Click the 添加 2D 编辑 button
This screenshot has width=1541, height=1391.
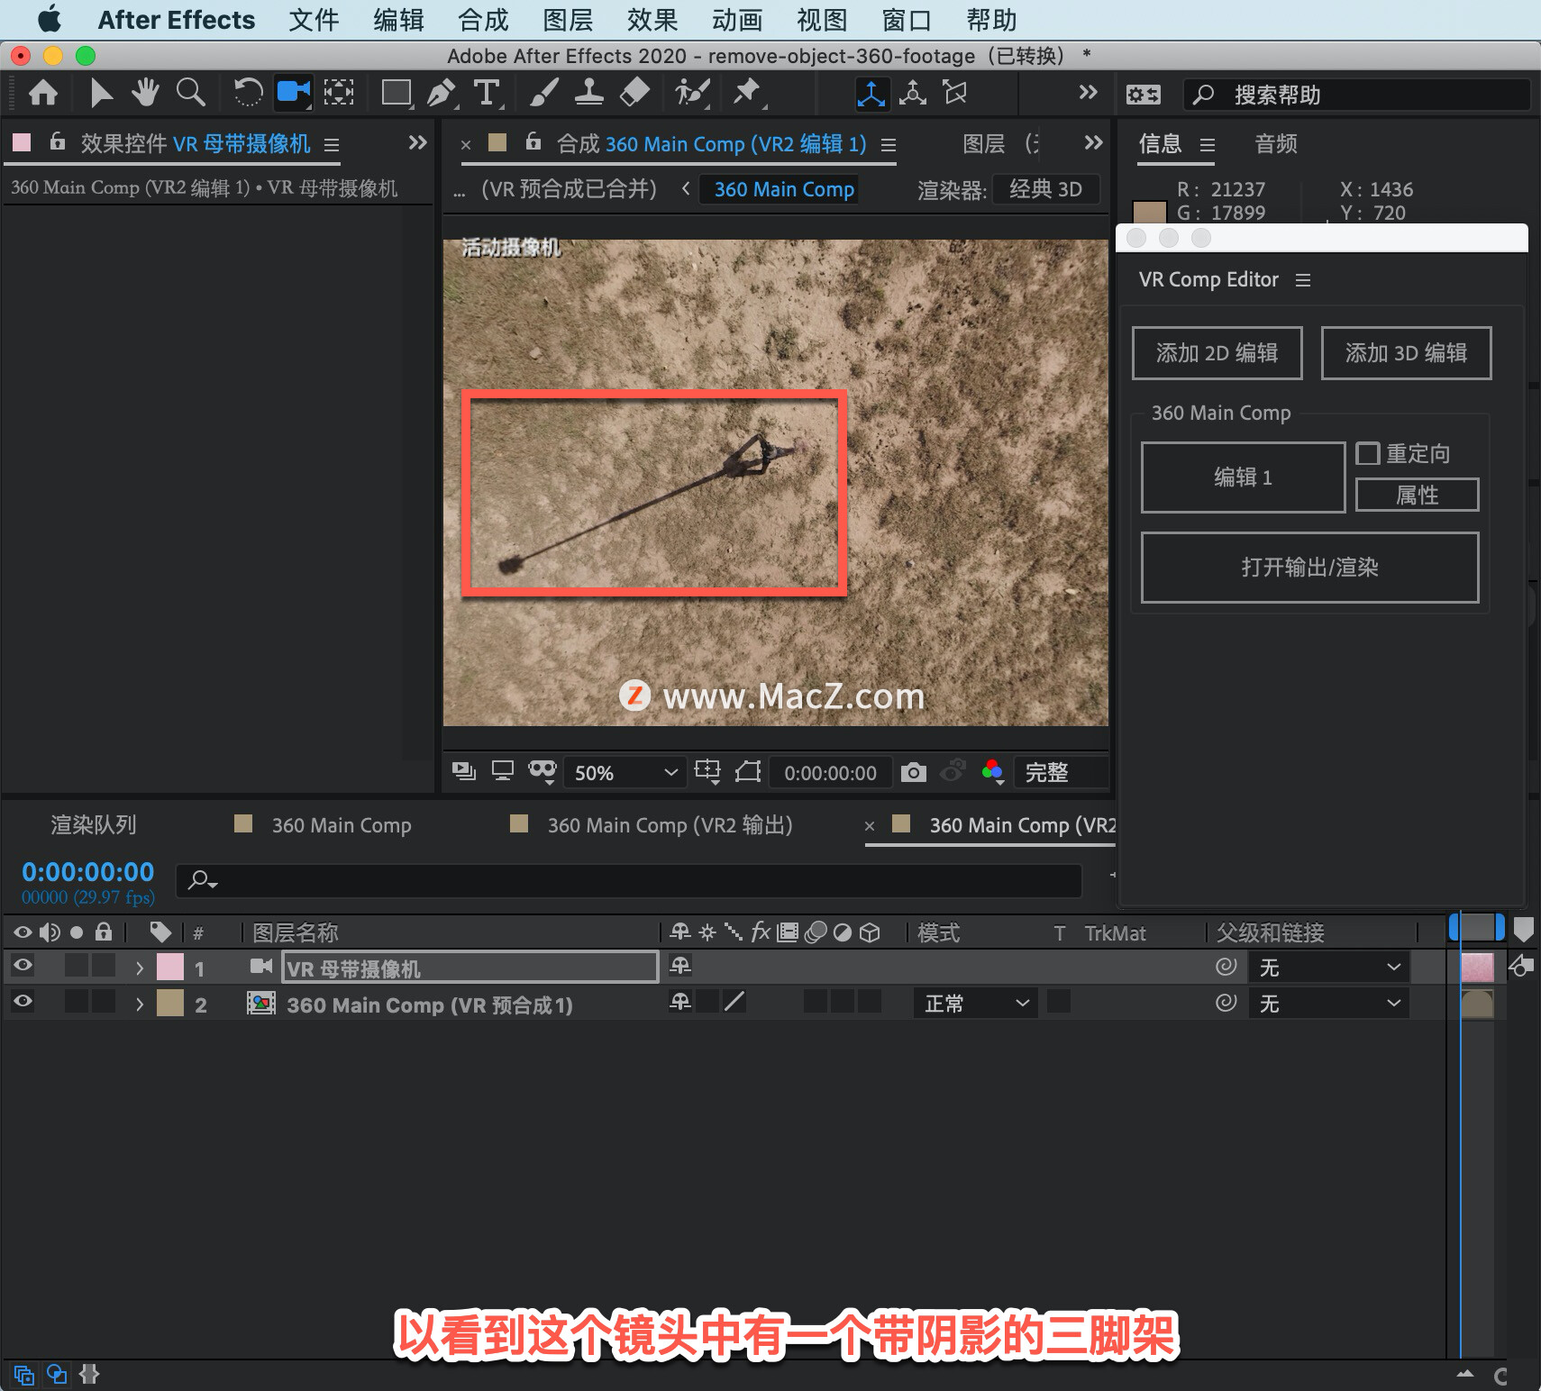pos(1217,353)
